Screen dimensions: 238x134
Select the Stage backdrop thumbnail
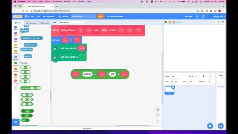pos(221,82)
